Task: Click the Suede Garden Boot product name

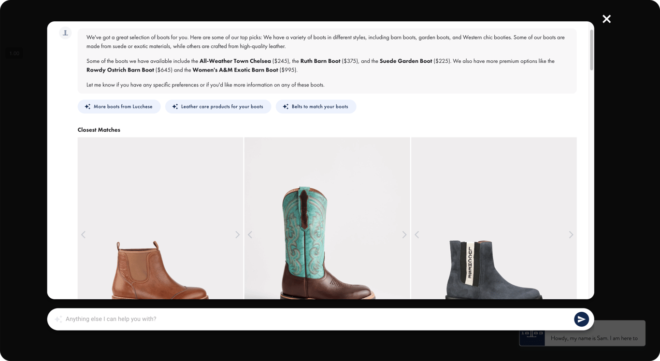Action: [x=406, y=61]
